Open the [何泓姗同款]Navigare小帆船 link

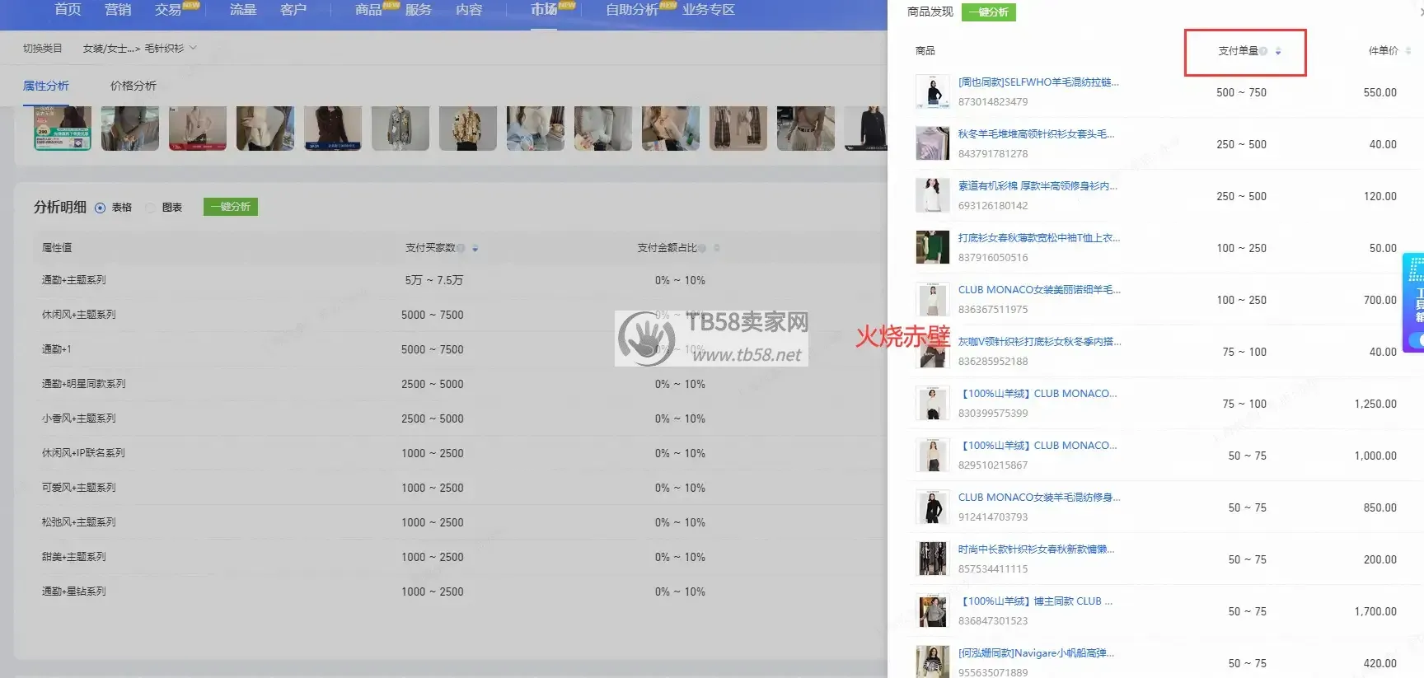[x=1036, y=653]
